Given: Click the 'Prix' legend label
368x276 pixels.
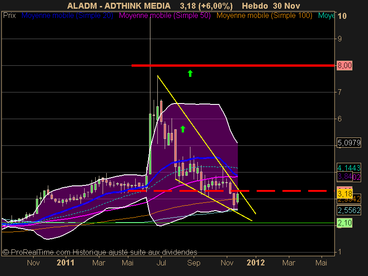Looking at the screenshot, I should coord(9,16).
